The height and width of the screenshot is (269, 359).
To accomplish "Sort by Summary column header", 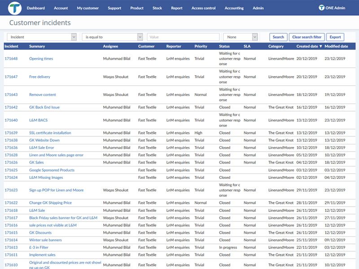I will tap(37, 46).
